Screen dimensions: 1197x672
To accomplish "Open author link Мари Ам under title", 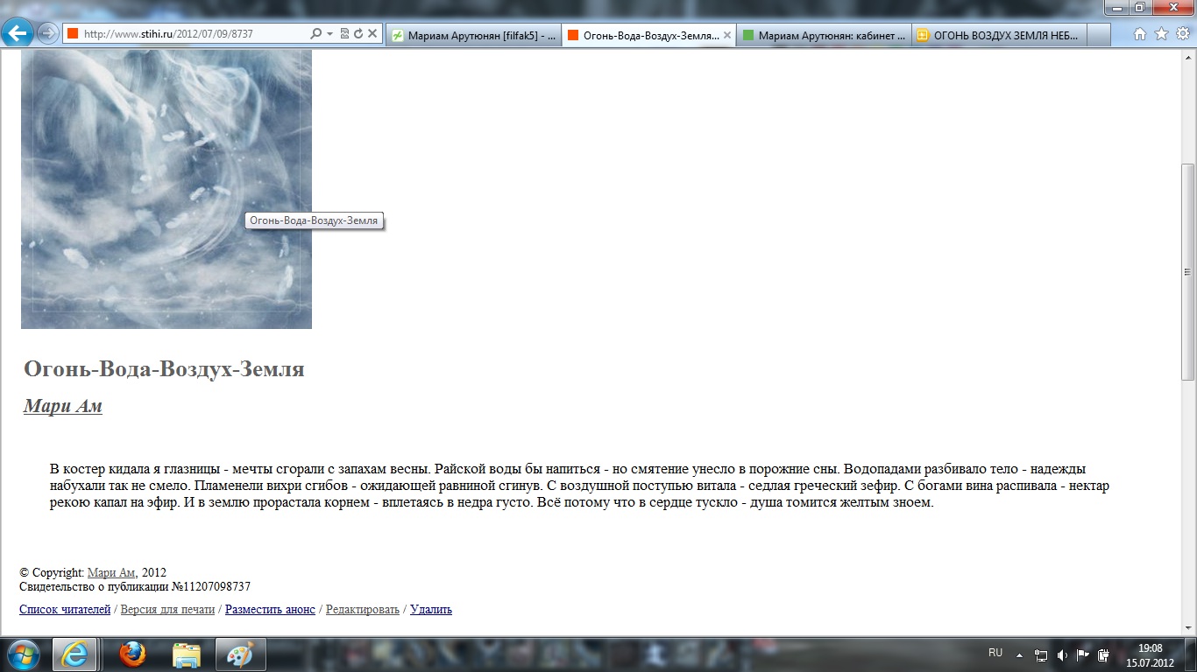I will tap(63, 406).
